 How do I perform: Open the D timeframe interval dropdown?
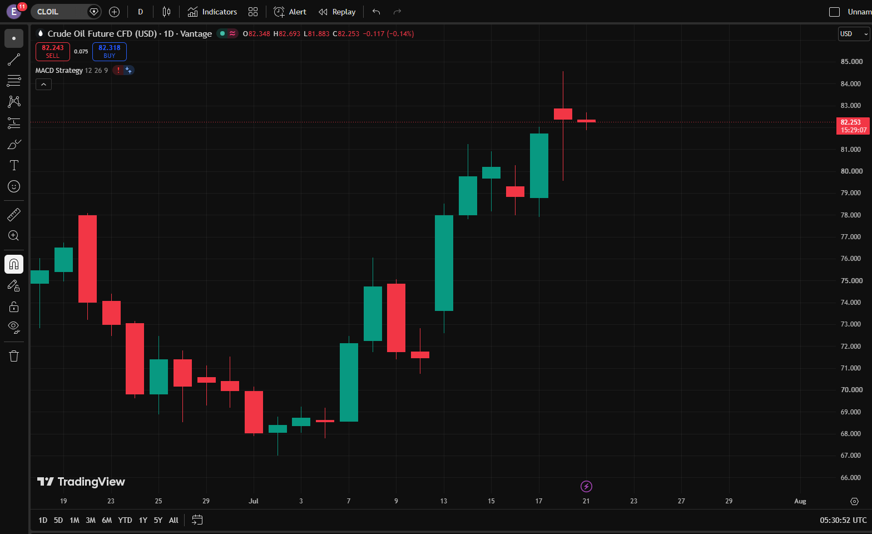pyautogui.click(x=140, y=12)
